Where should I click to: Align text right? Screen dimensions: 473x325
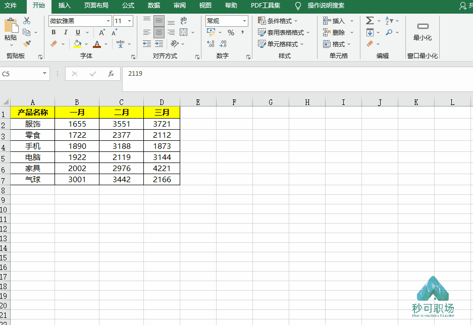(x=171, y=32)
